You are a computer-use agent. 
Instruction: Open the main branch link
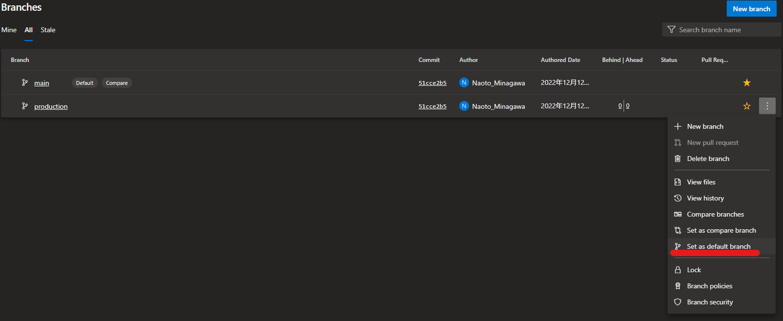(x=42, y=83)
